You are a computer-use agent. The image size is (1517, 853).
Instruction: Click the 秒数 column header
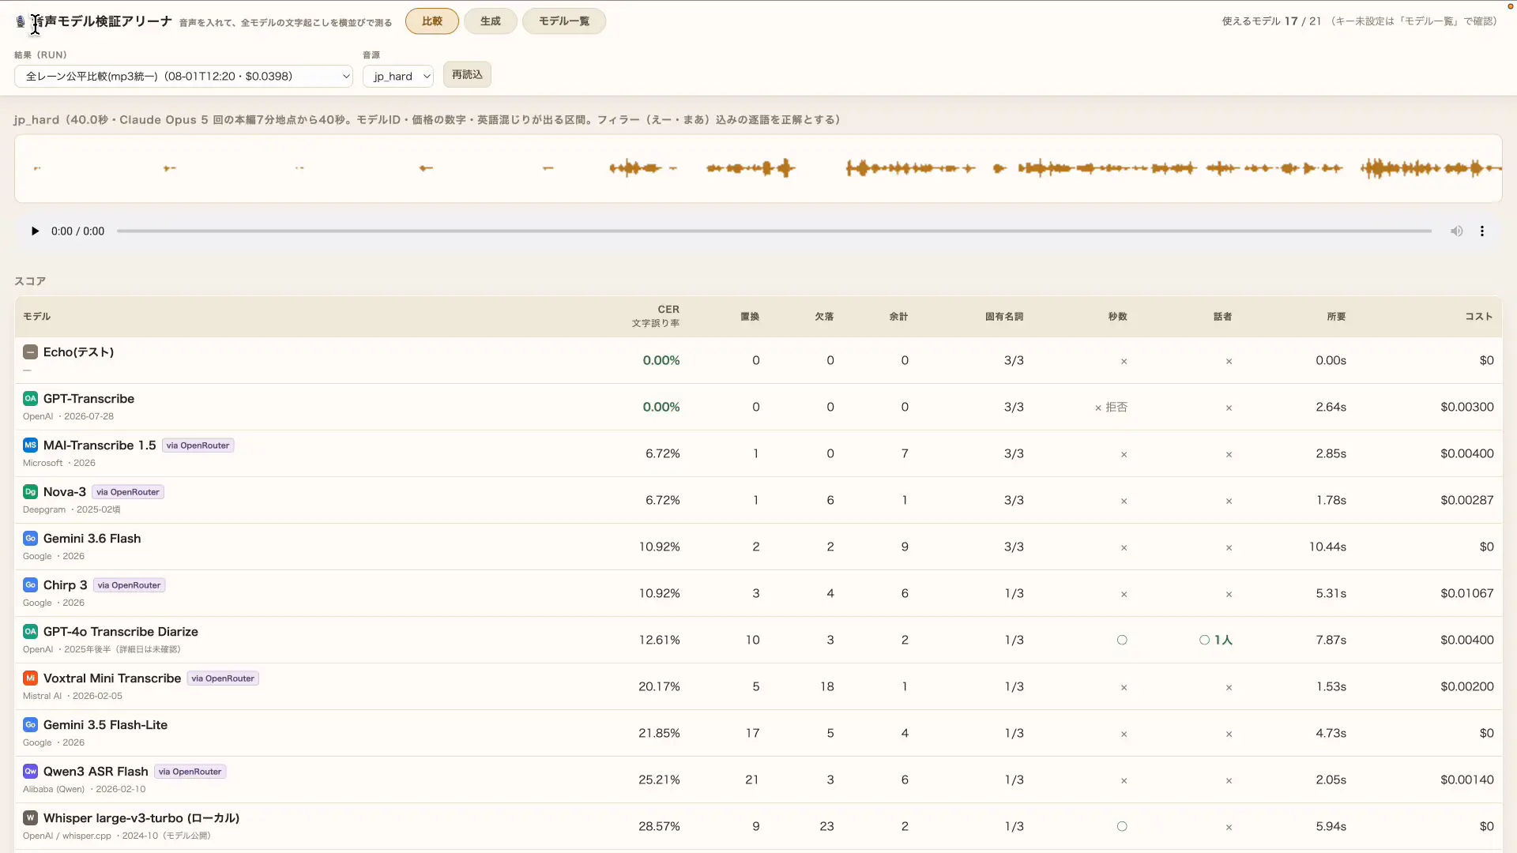tap(1118, 317)
